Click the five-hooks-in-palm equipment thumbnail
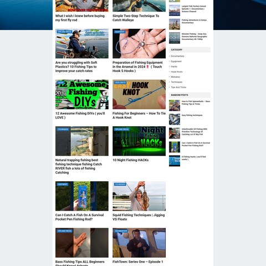Screen dimensions: 266x266 tap(139, 44)
